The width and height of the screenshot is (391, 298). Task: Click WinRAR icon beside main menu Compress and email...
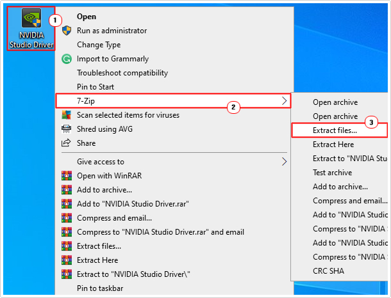(67, 217)
